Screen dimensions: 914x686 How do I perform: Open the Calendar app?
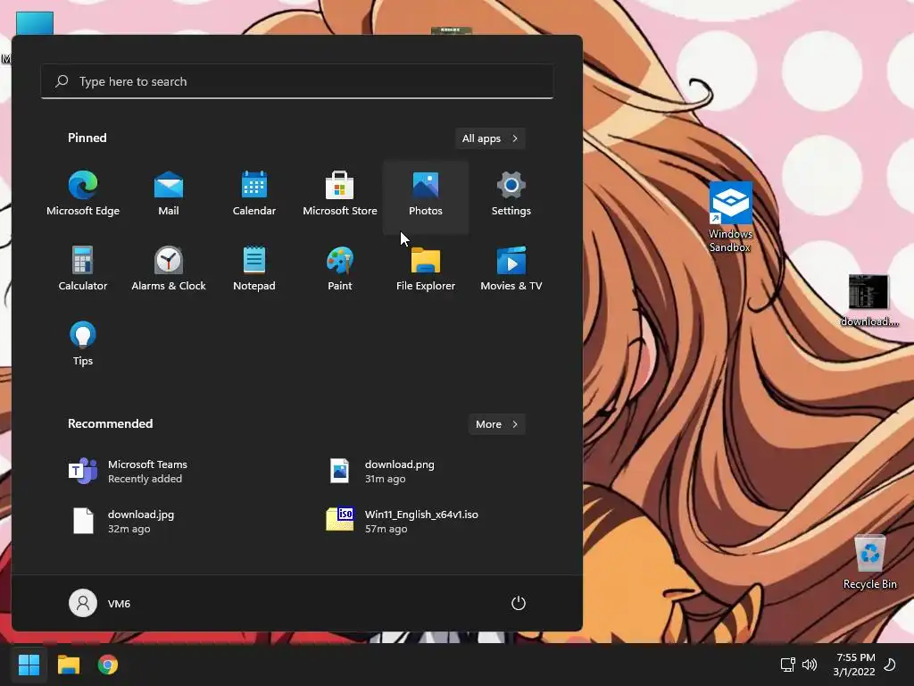[254, 195]
